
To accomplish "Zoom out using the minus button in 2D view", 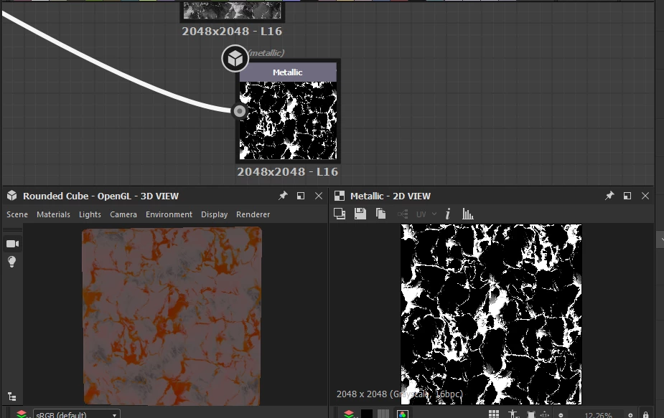I will tap(561, 415).
